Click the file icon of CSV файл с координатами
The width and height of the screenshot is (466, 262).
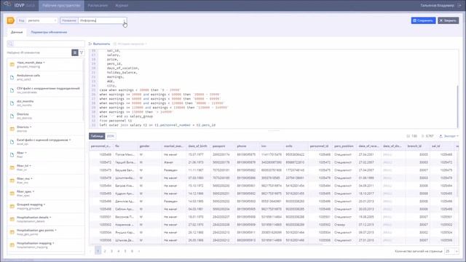coord(12,90)
